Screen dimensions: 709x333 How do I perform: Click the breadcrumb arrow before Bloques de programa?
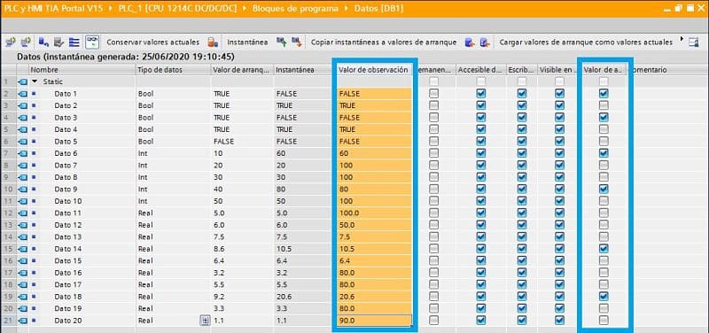(245, 8)
